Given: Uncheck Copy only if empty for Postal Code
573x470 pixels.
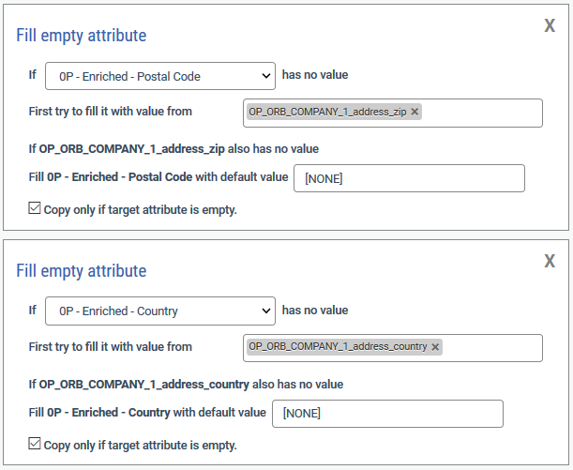Looking at the screenshot, I should click(35, 208).
